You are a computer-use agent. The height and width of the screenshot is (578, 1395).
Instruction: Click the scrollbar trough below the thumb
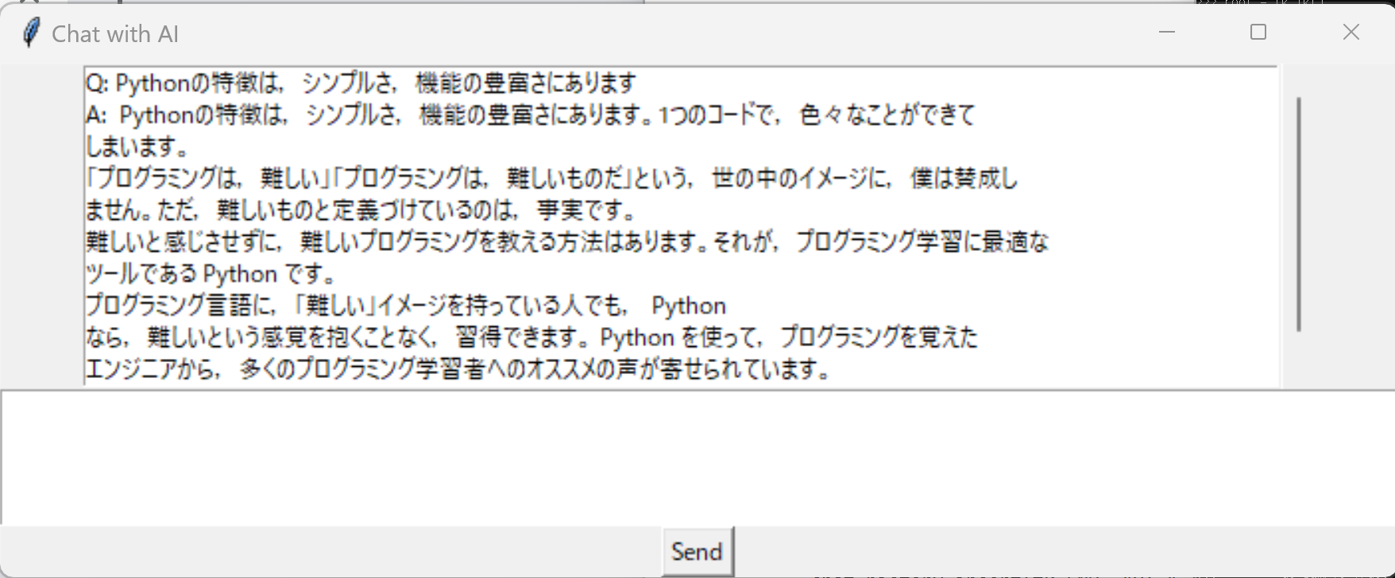click(1299, 360)
